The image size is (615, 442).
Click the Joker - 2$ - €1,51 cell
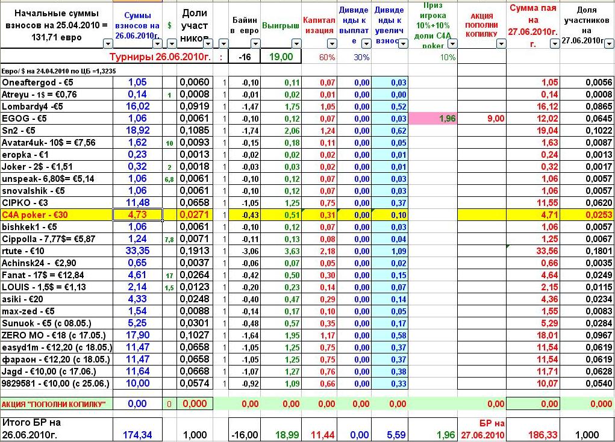[57, 167]
